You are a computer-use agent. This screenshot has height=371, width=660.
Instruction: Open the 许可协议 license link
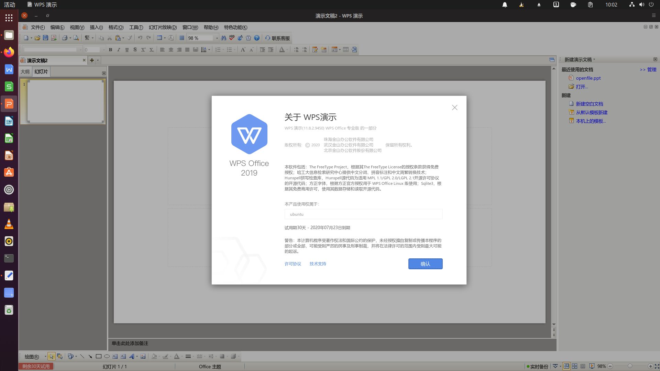coord(293,264)
